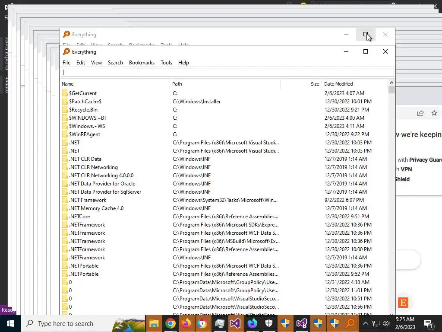This screenshot has height=332, width=442.
Task: Open the Tools menu
Action: pos(166,63)
